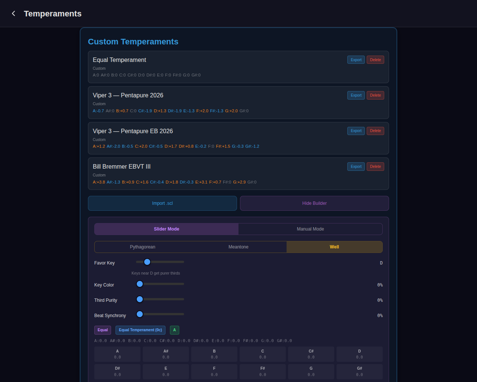
Task: Select the Well temperament style
Action: pos(334,247)
